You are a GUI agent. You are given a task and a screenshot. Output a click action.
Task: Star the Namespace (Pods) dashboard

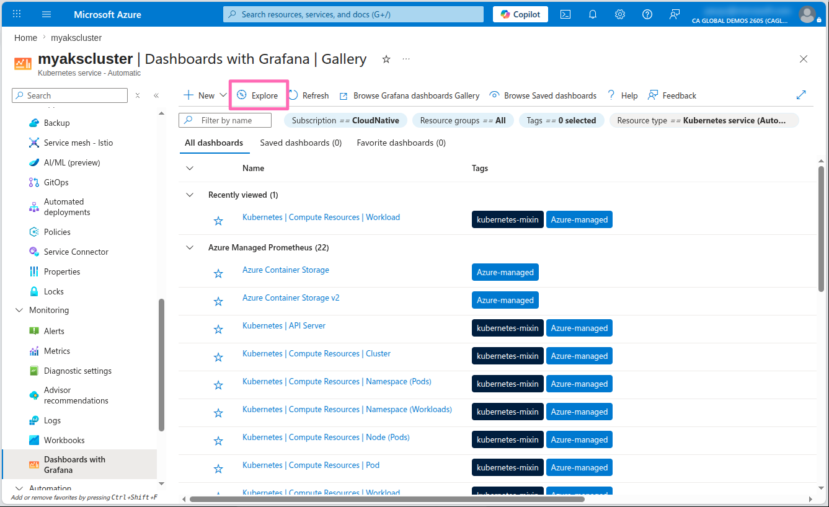(x=218, y=385)
